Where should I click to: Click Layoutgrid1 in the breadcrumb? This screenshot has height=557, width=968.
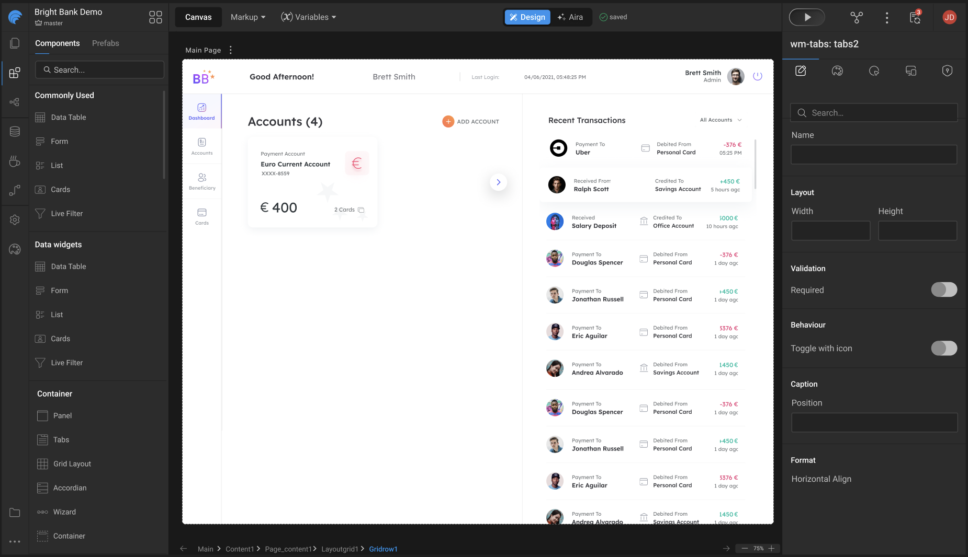340,549
